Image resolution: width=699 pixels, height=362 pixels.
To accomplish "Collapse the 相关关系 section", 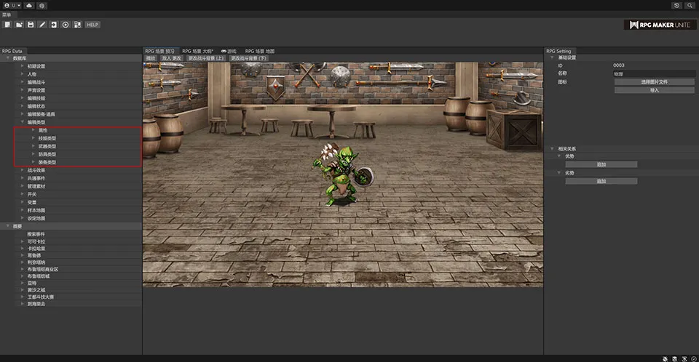I will pyautogui.click(x=553, y=149).
